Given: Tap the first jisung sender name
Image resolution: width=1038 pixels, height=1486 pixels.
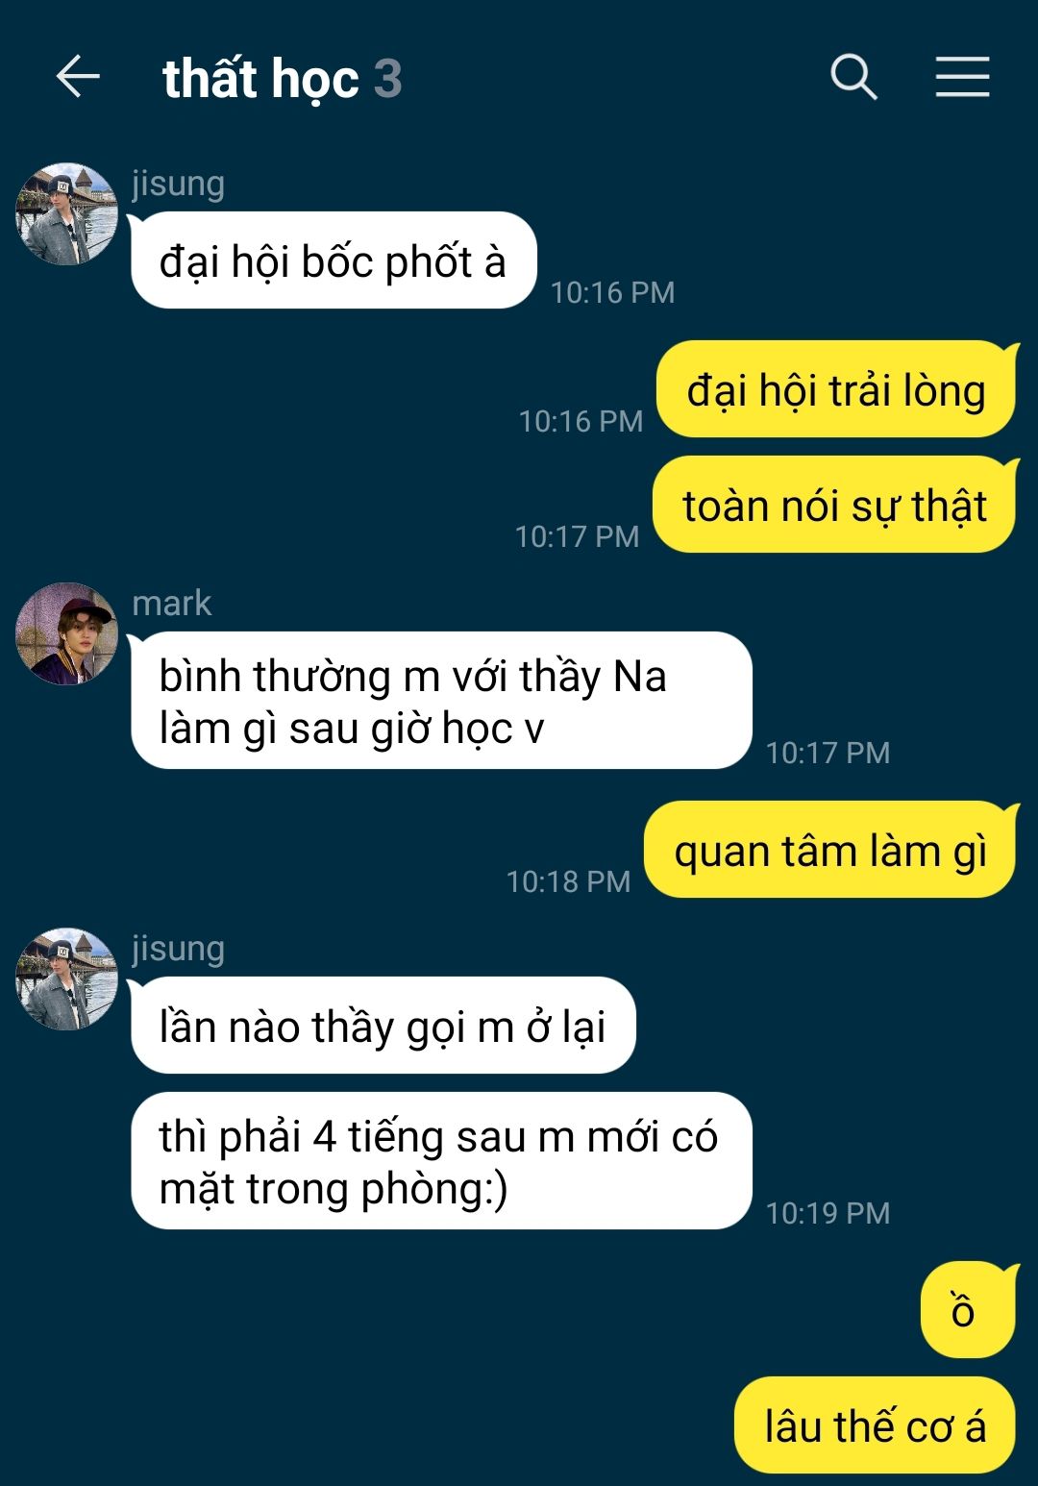Looking at the screenshot, I should pos(178,184).
